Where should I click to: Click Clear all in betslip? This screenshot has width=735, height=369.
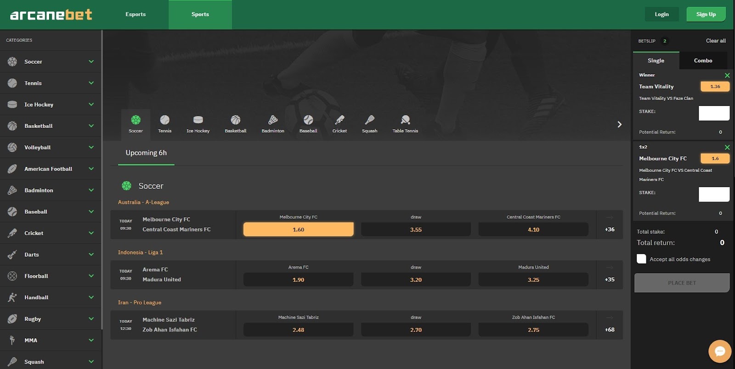[x=716, y=41]
